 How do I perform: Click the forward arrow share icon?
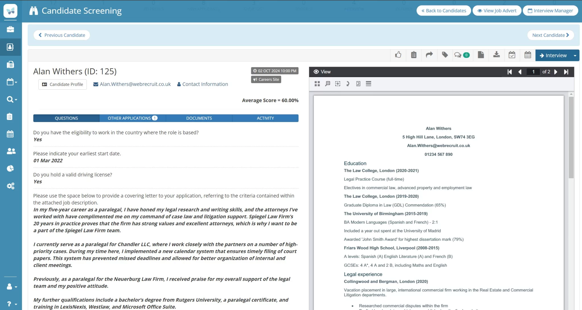click(429, 55)
